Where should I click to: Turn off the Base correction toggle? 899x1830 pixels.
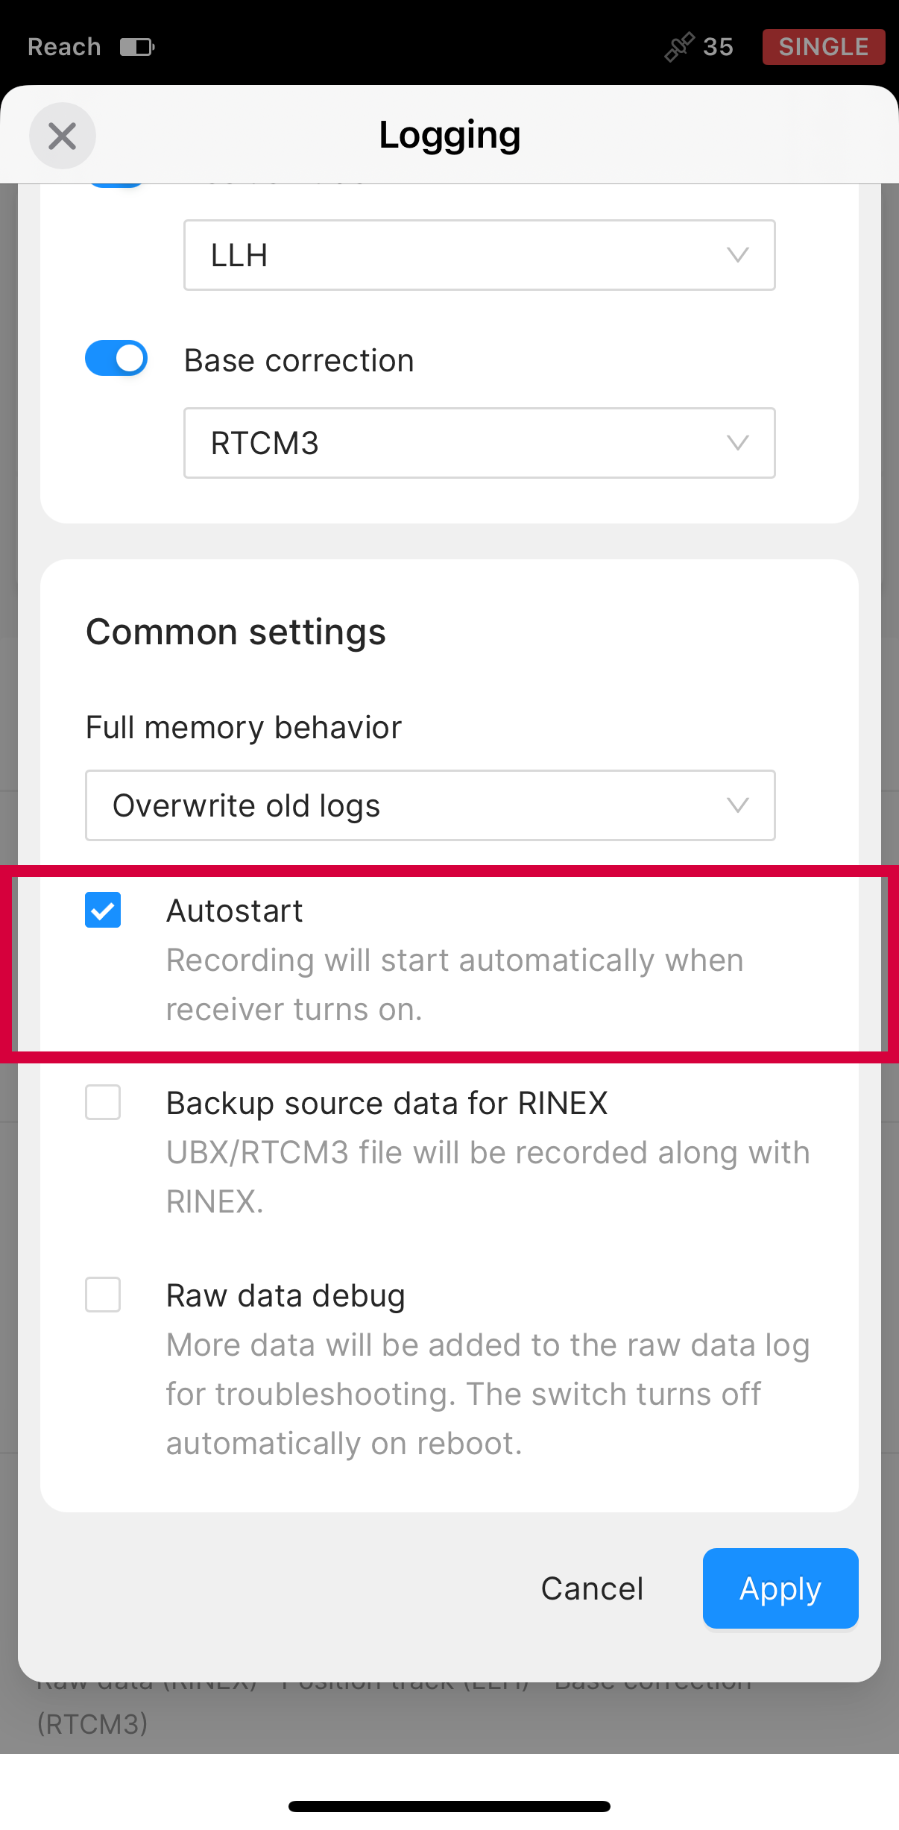[x=116, y=359]
